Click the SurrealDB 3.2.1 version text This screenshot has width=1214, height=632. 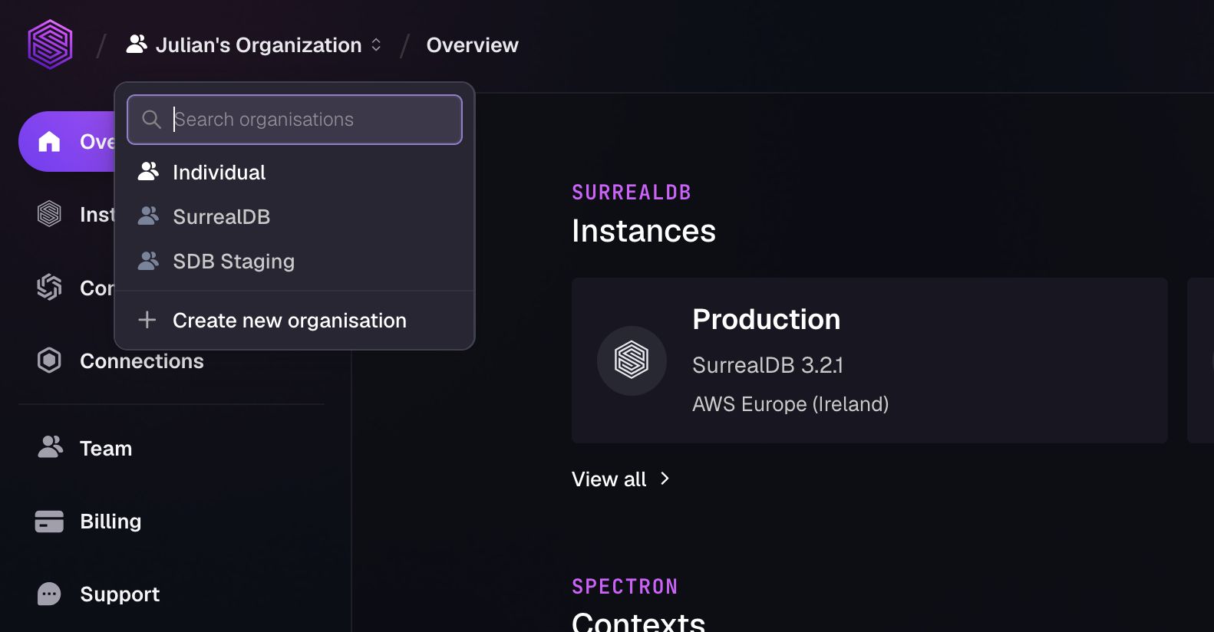pos(767,365)
